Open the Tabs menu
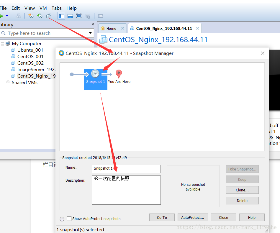 [x=56, y=8]
